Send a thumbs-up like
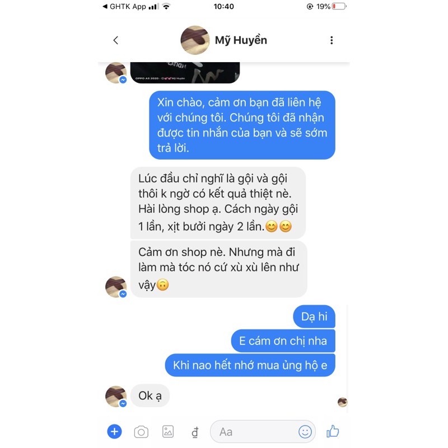The height and width of the screenshot is (448, 448). coord(333,431)
